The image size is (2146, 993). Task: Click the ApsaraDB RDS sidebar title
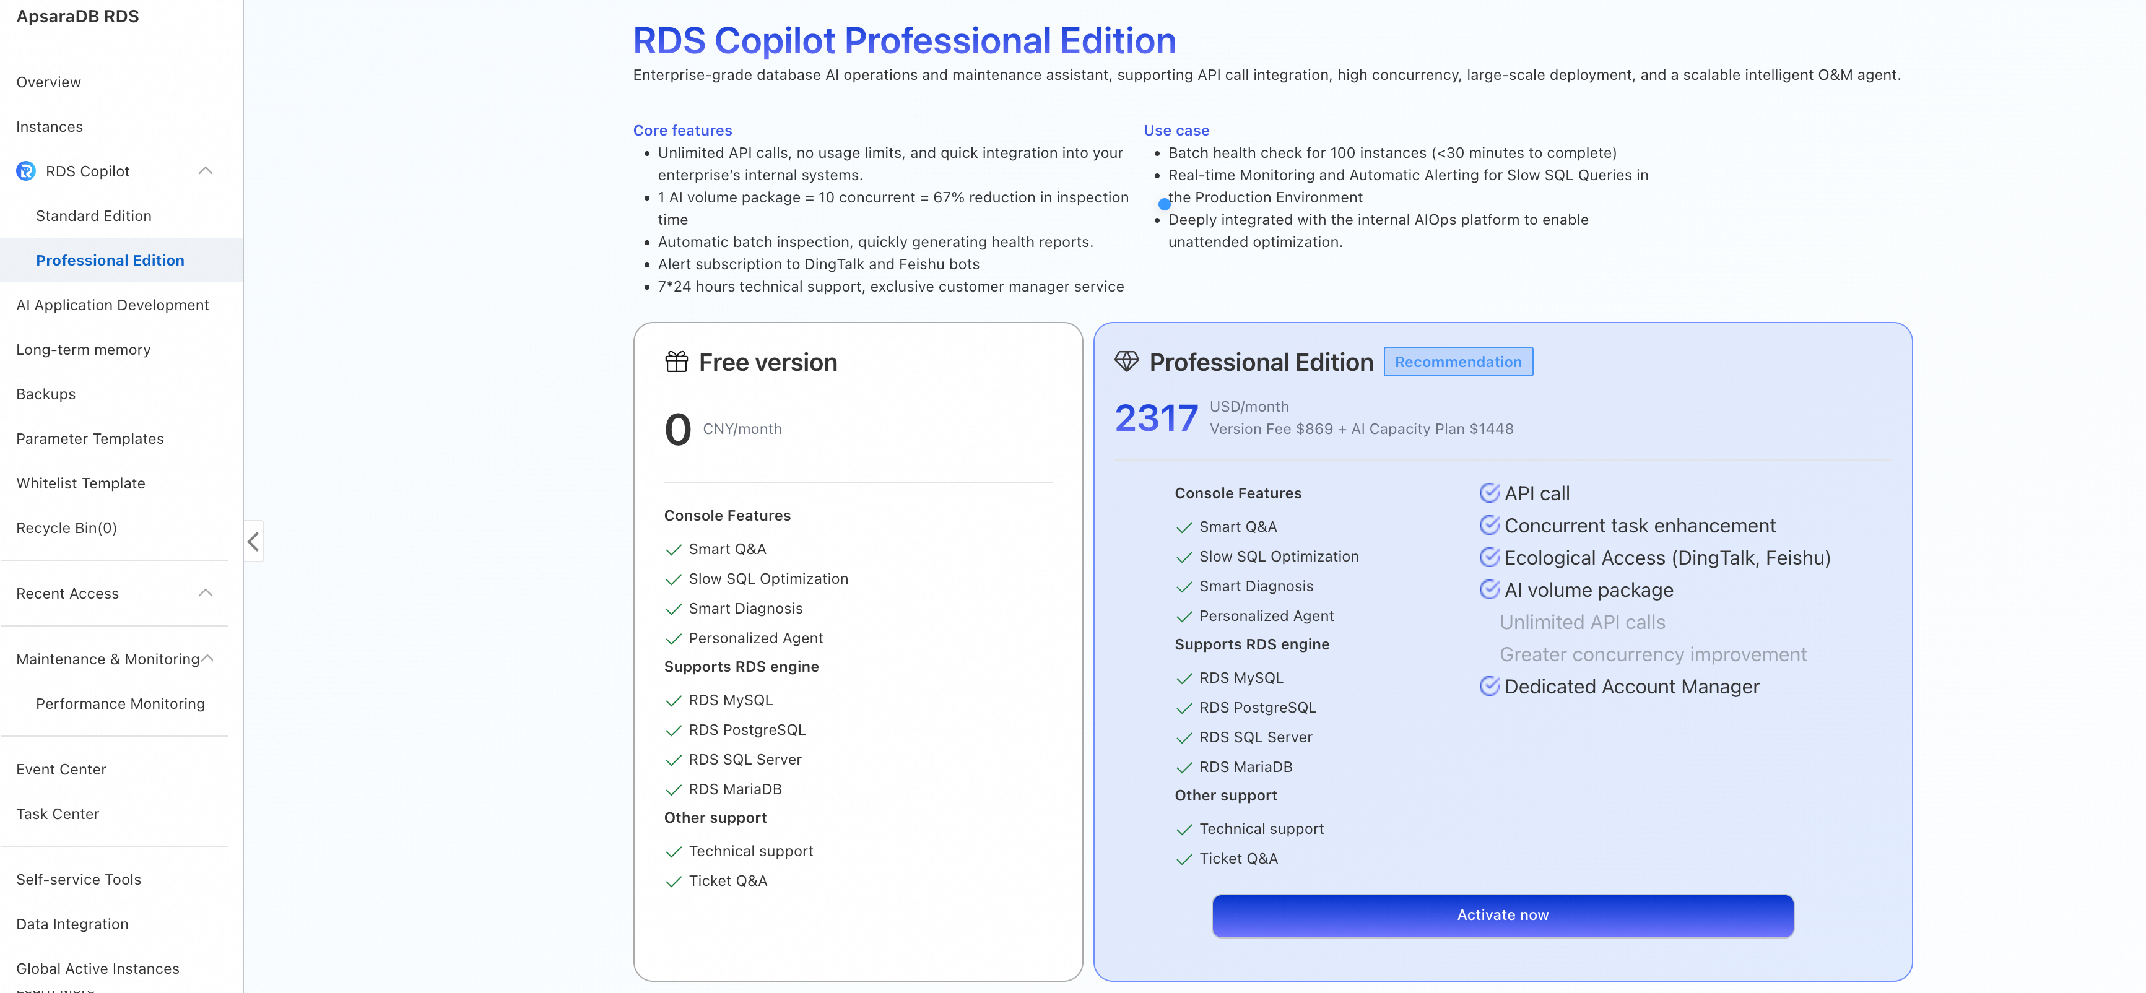[77, 17]
